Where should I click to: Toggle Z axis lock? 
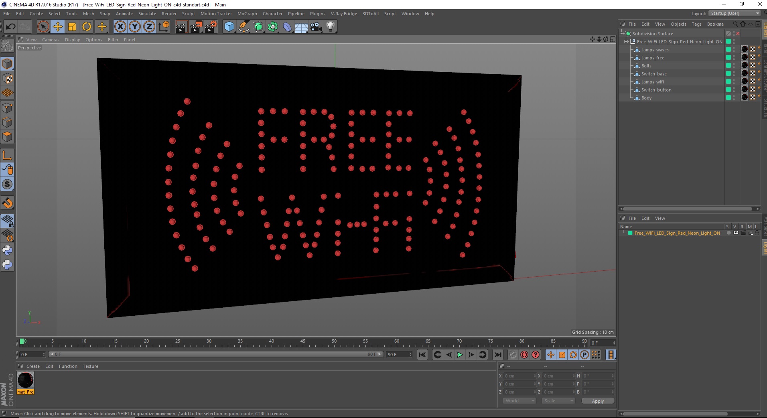coord(149,27)
